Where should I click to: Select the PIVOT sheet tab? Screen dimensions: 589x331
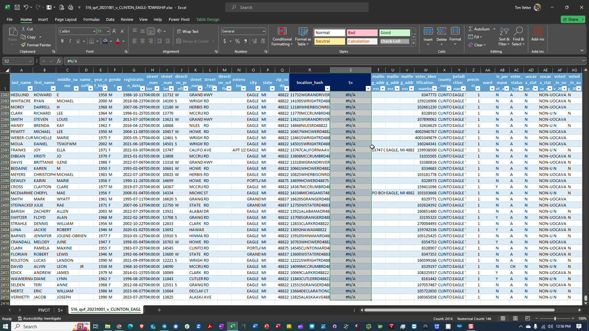tap(44, 310)
